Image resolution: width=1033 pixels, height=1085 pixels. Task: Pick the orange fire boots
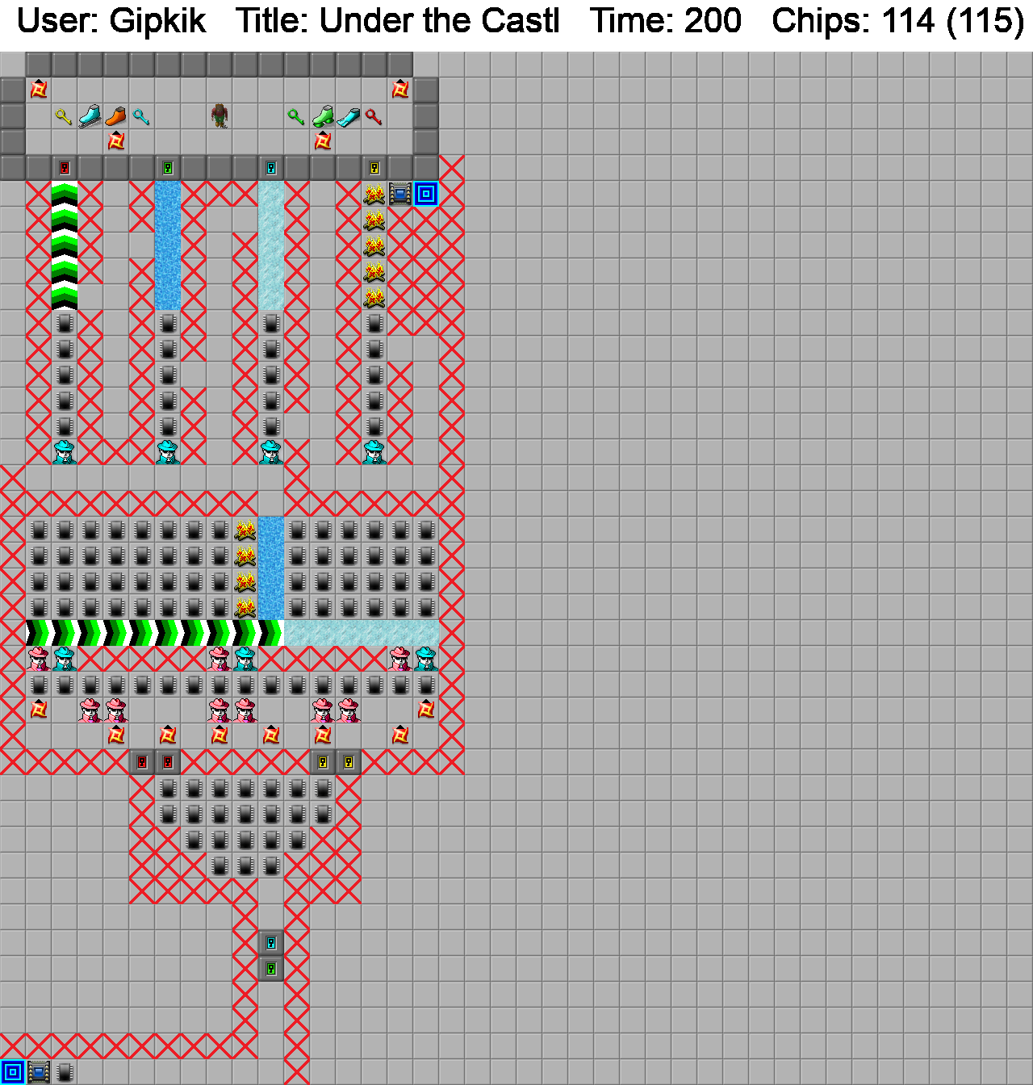115,117
